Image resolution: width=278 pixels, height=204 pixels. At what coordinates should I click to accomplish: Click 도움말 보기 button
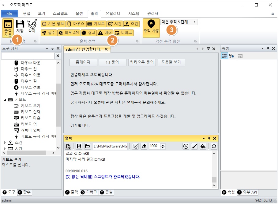coord(171,62)
